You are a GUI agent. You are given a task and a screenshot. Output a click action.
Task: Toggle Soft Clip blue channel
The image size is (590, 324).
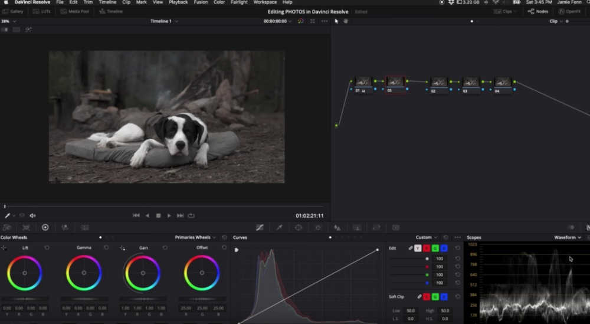(444, 297)
